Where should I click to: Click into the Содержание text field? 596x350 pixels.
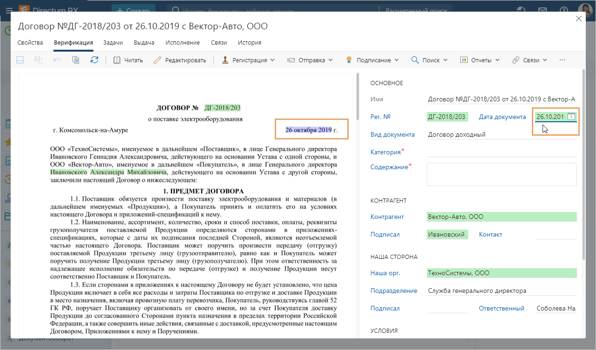pos(501,174)
